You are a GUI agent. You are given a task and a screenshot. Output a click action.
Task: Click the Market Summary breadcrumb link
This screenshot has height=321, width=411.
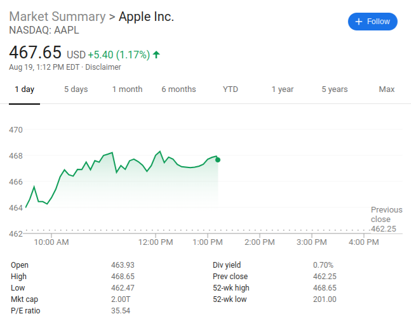tap(57, 16)
